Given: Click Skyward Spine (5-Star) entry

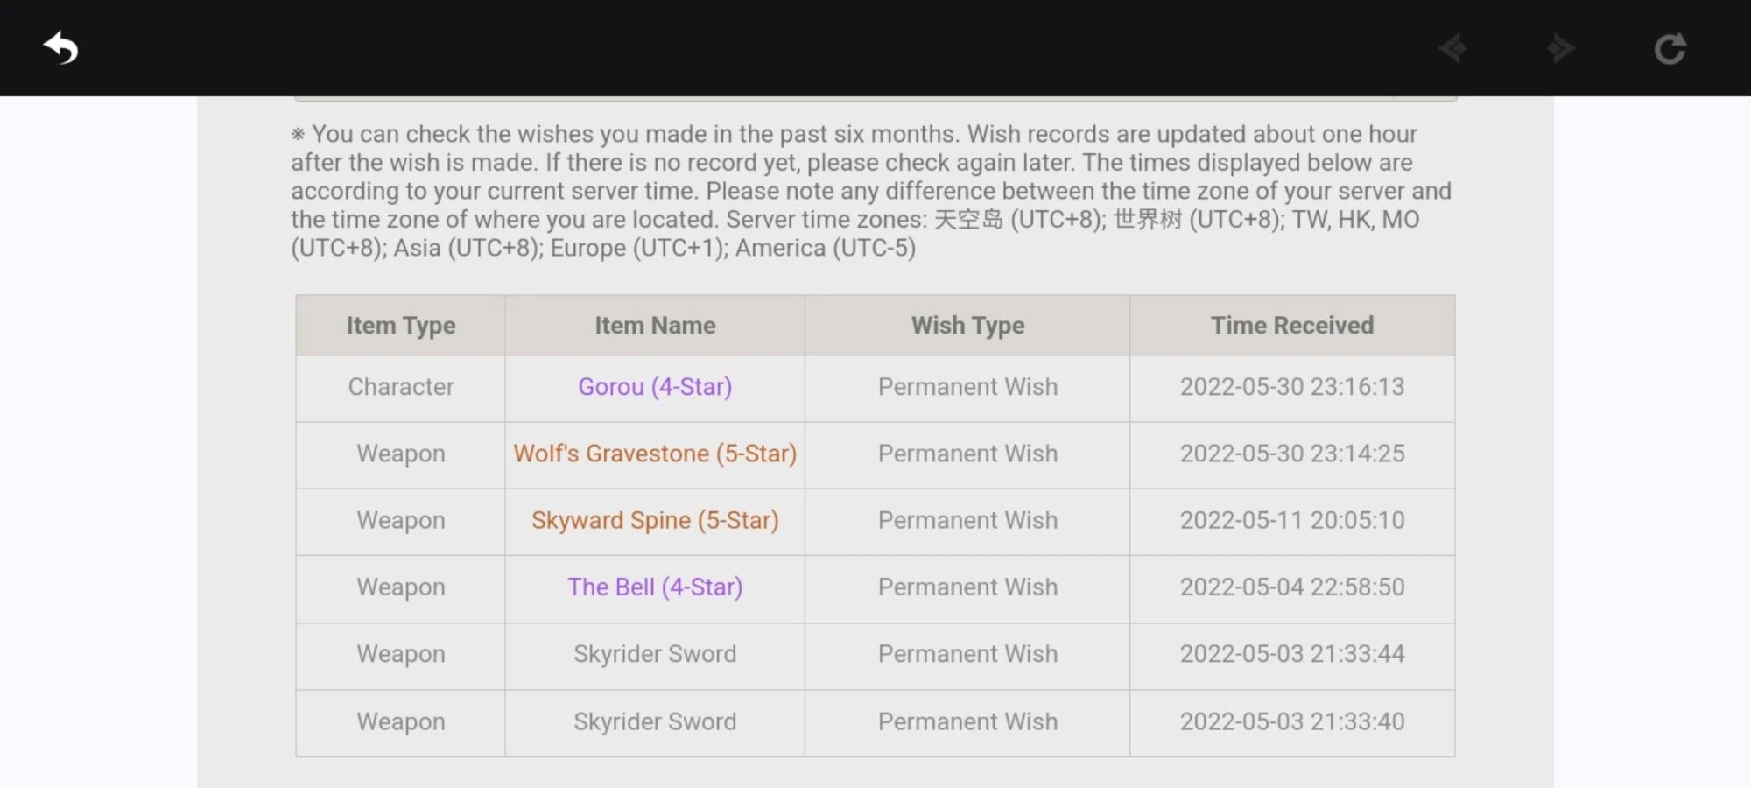Looking at the screenshot, I should (x=655, y=520).
